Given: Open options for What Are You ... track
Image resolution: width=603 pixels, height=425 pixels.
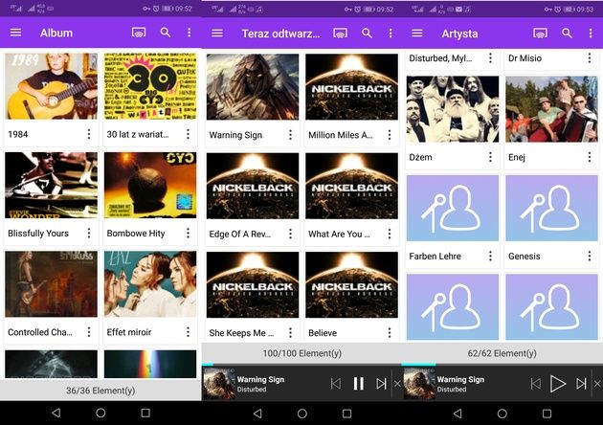Looking at the screenshot, I should [x=390, y=234].
